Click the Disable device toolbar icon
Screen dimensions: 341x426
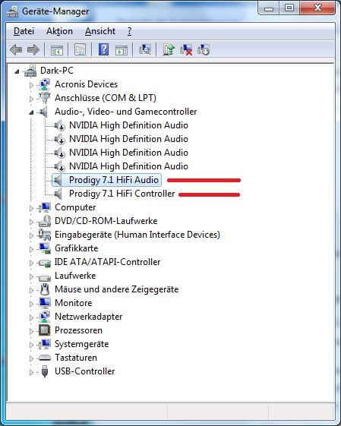(x=204, y=49)
